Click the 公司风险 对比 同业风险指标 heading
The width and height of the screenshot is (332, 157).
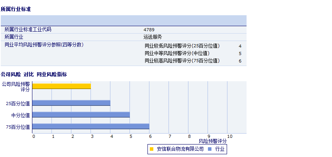(x=34, y=75)
